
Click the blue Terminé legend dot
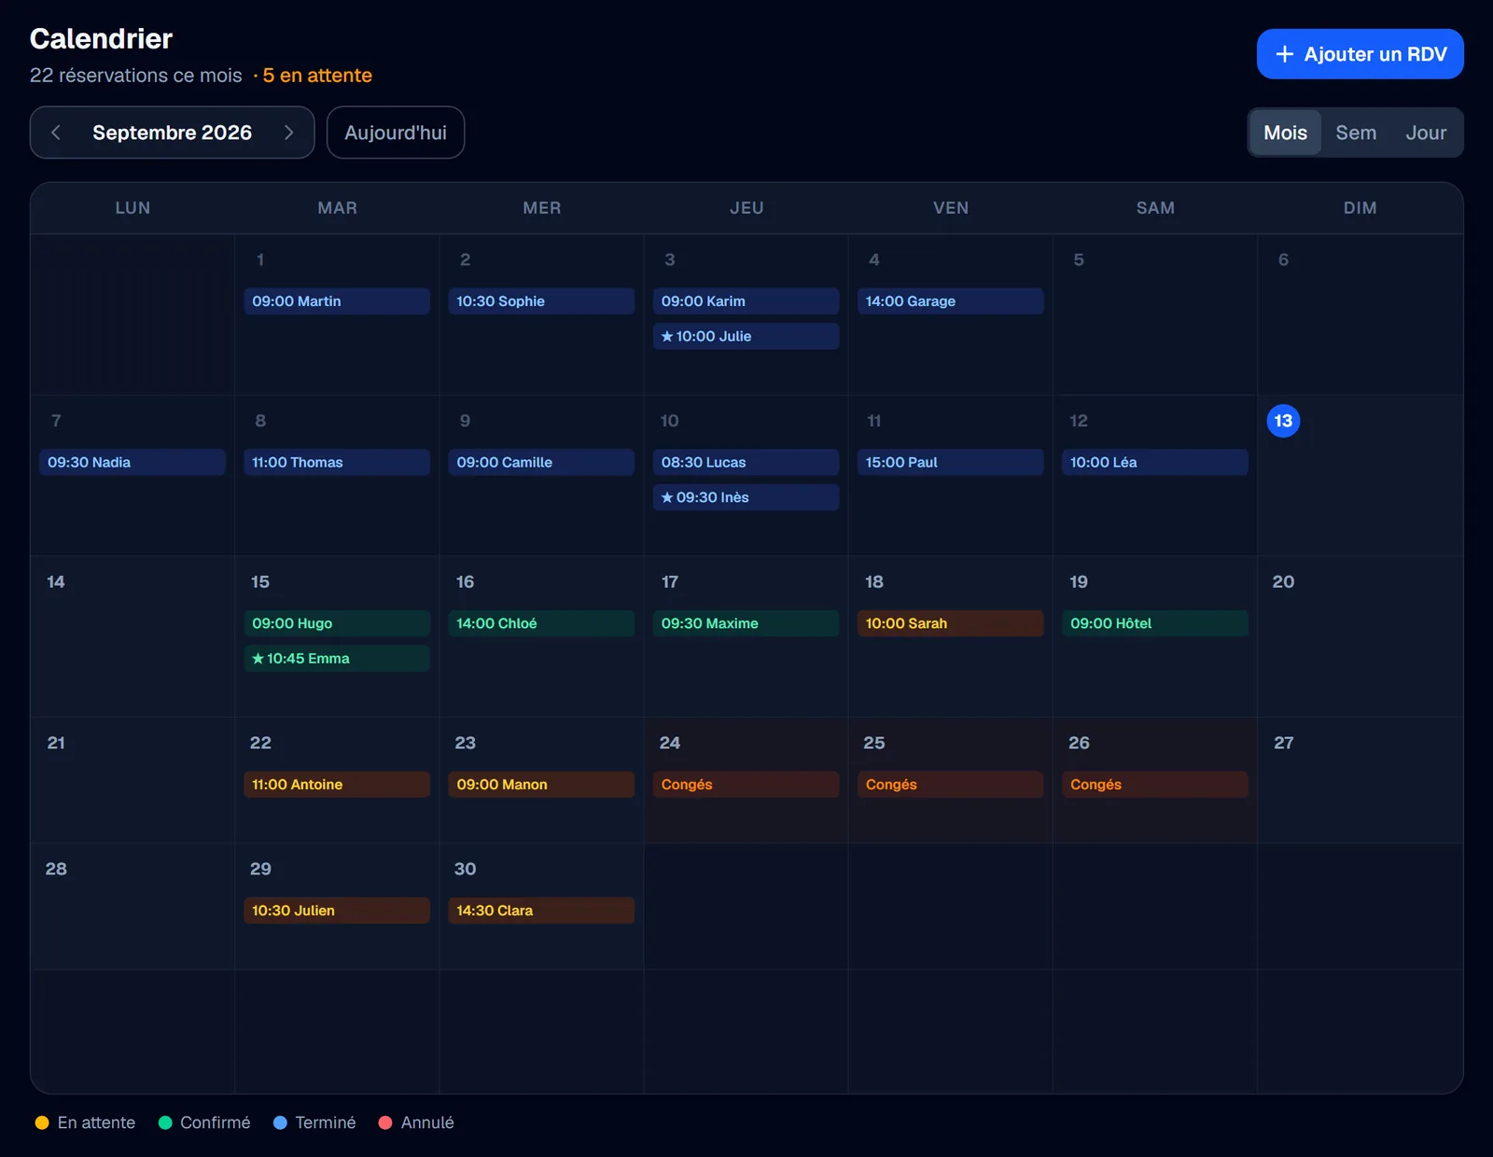click(280, 1122)
